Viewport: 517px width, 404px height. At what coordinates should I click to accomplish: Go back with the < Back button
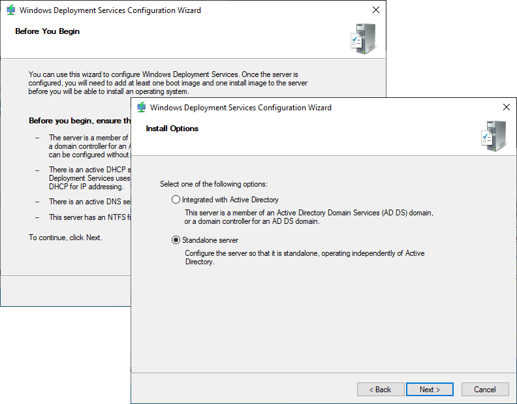click(381, 390)
